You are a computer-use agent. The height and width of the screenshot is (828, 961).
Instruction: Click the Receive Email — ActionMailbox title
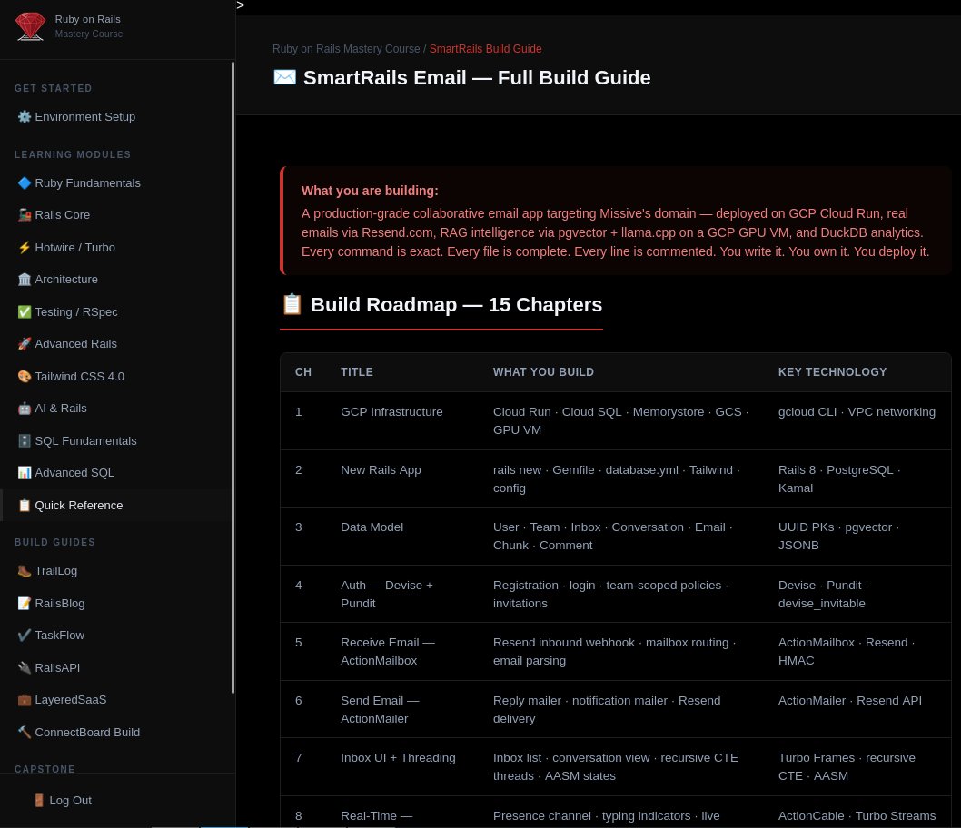point(388,652)
